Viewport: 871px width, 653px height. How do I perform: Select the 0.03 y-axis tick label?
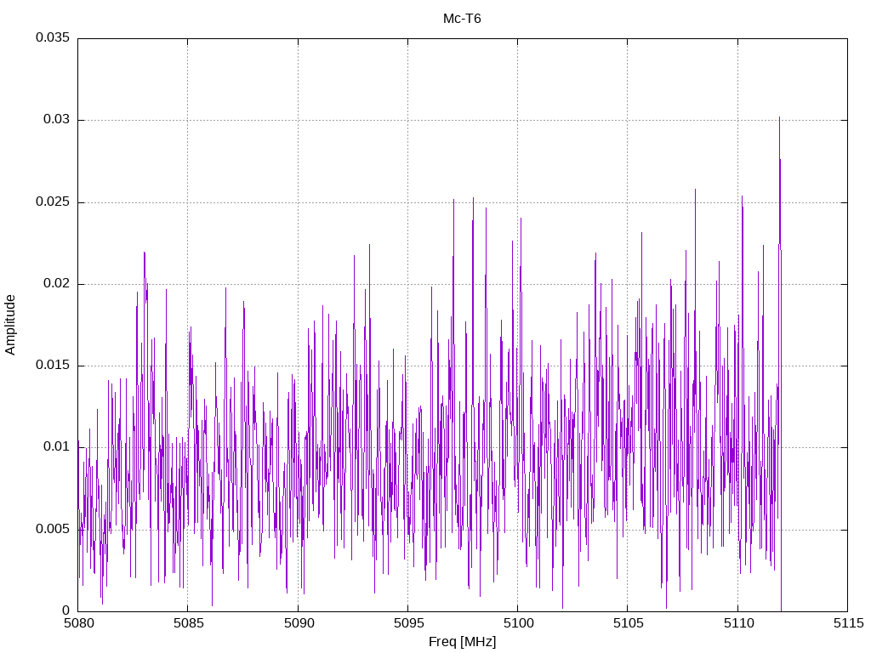[55, 120]
